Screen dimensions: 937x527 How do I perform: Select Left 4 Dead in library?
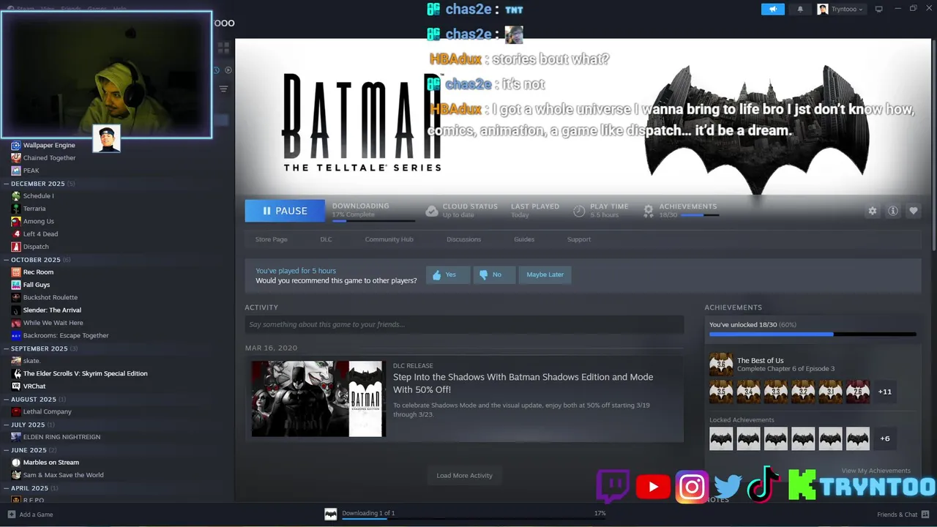pyautogui.click(x=40, y=234)
